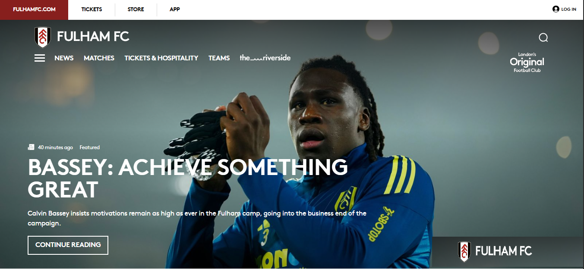The width and height of the screenshot is (584, 269).
Task: Click the article icon next to 40 minutes ago
Action: (x=31, y=147)
